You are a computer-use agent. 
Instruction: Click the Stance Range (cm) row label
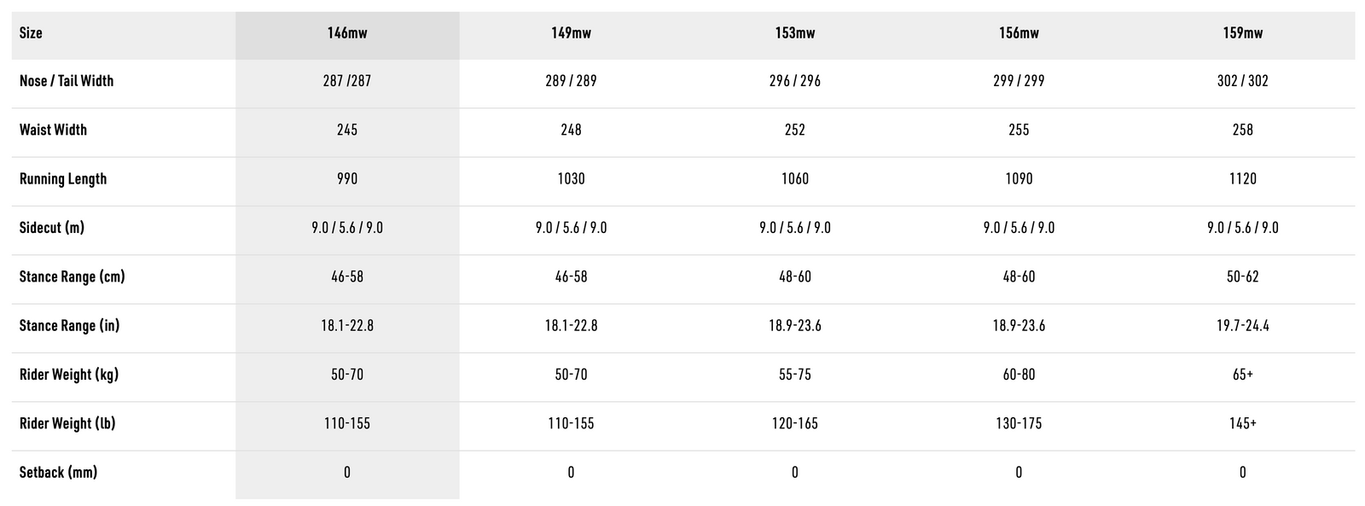click(72, 276)
